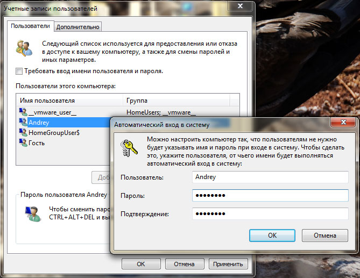Click OK in Учетные записи пользователей window

coord(141,264)
